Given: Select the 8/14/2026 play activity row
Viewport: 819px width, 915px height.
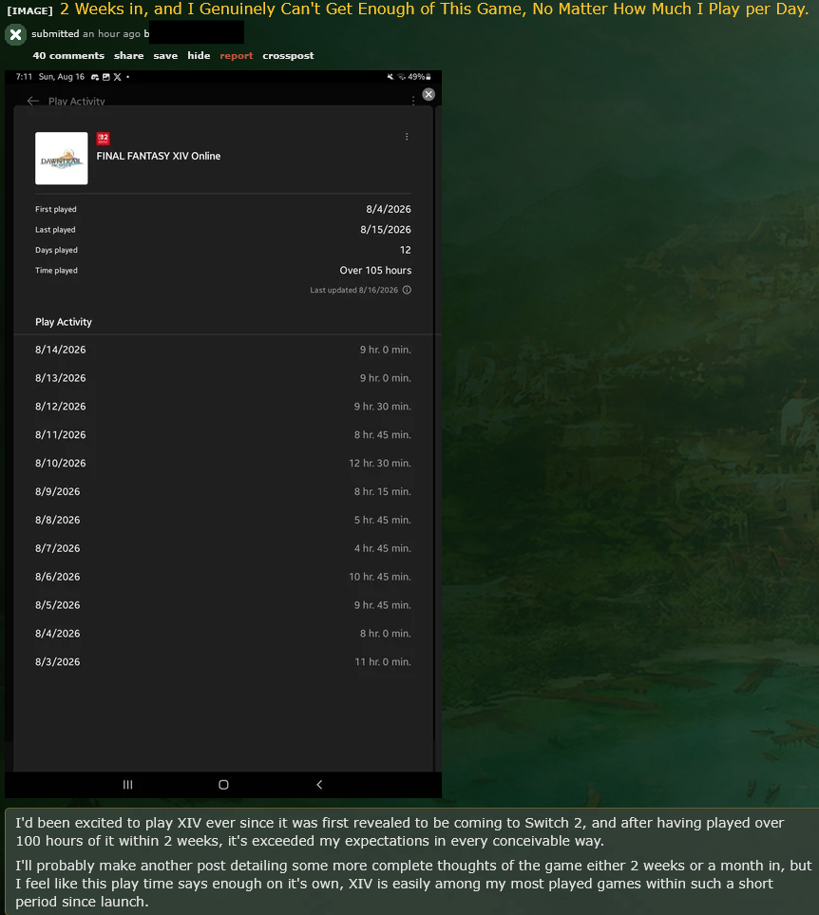Looking at the screenshot, I should click(x=223, y=350).
